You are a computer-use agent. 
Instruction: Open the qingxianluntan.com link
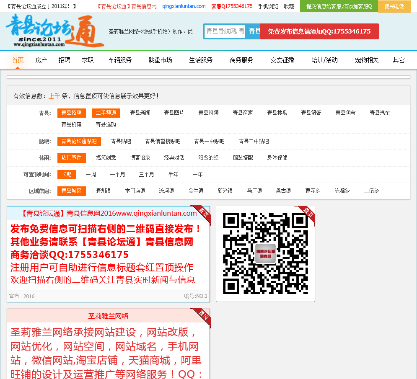184,6
